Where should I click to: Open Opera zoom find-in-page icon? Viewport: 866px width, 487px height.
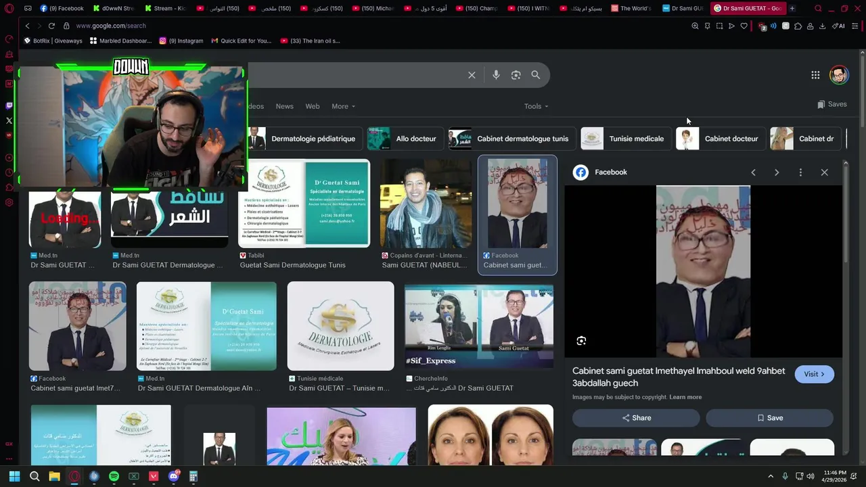(695, 26)
